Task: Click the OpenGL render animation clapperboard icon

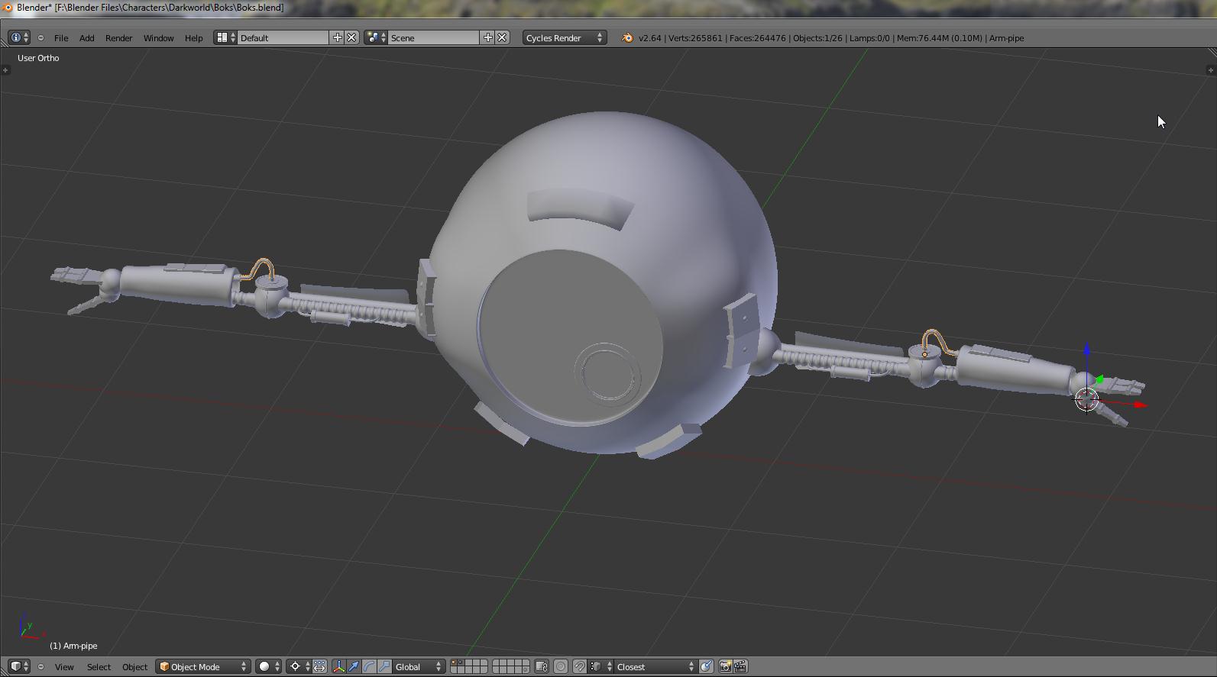Action: [x=740, y=666]
